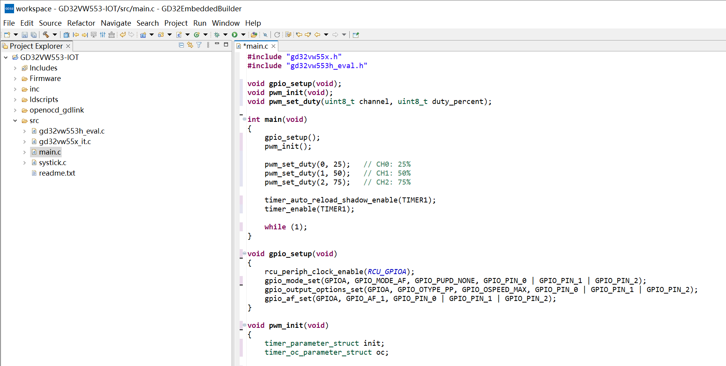
Task: Click the New C/C++ Project icon
Action: tap(143, 35)
